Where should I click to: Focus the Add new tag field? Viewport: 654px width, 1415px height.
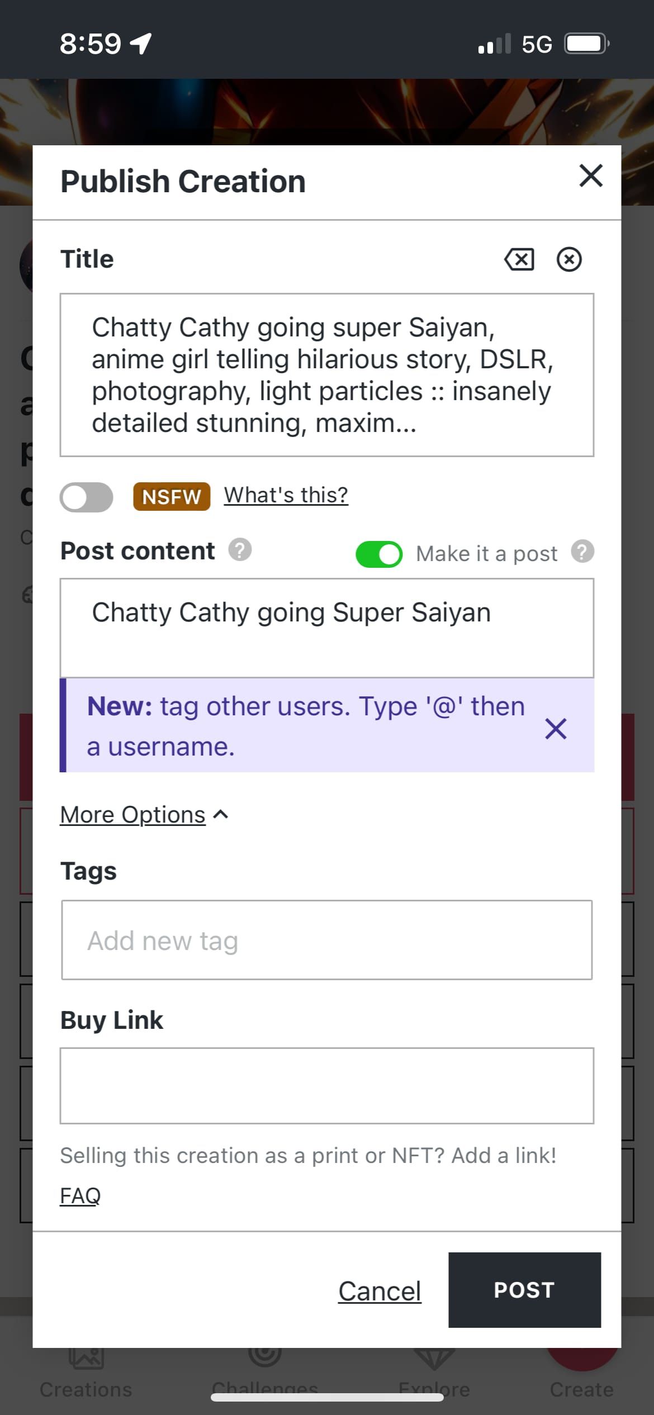pyautogui.click(x=326, y=940)
